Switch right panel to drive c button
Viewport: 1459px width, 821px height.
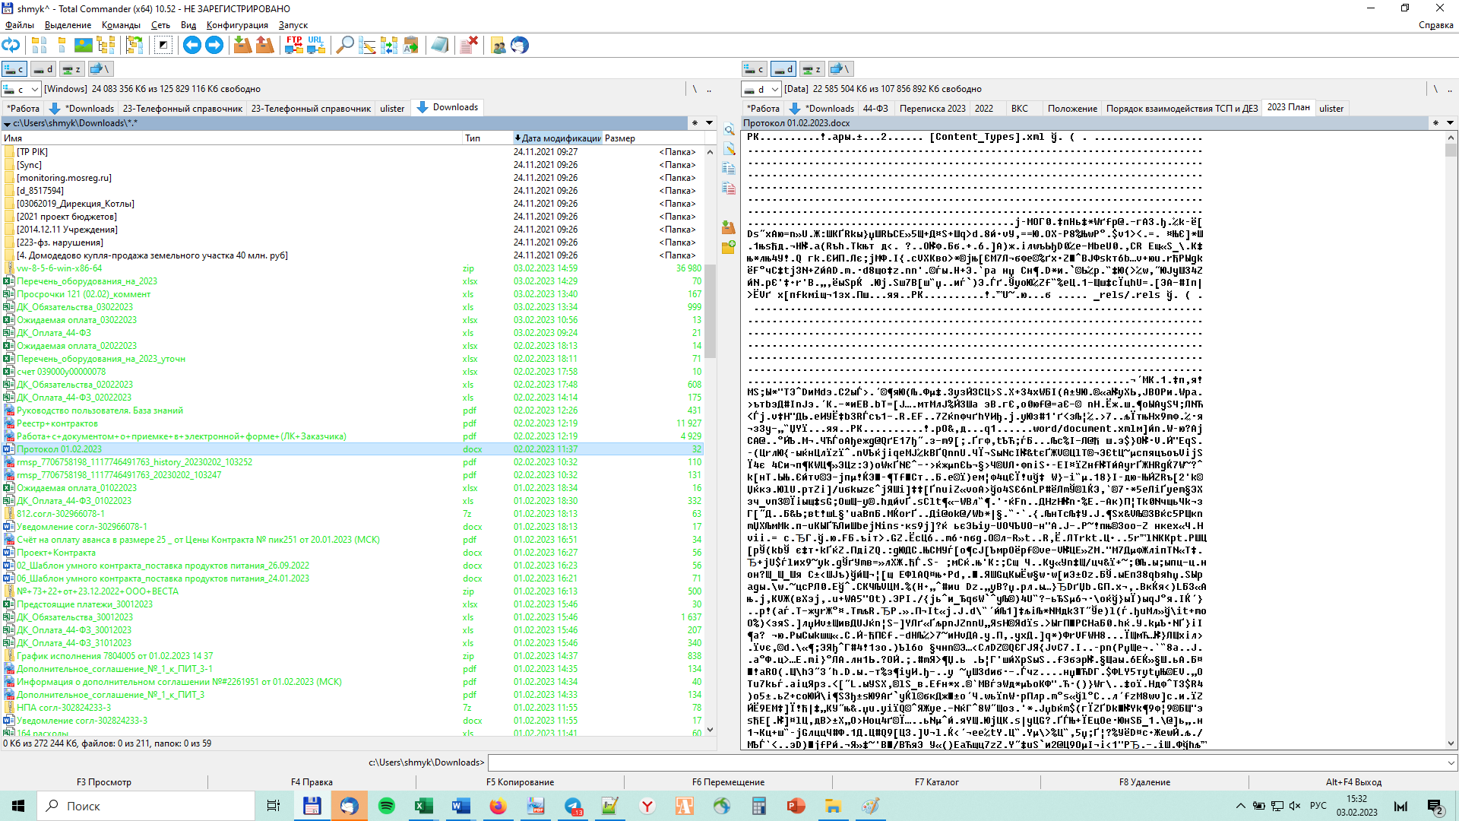[755, 69]
